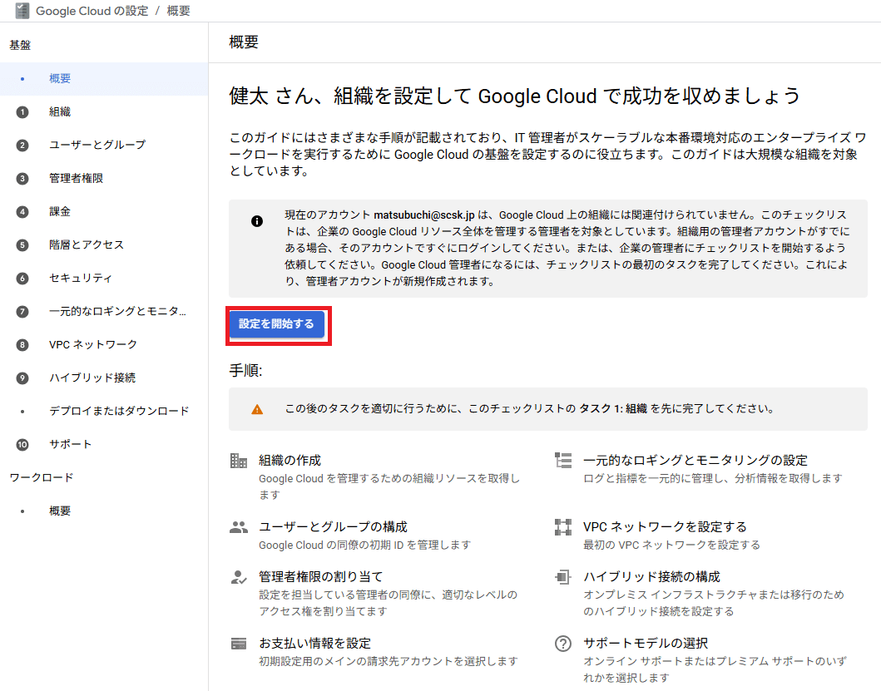Viewport: 881px width, 691px height.
Task: Click the matsubuchi@scsk.jp account text
Action: click(424, 215)
